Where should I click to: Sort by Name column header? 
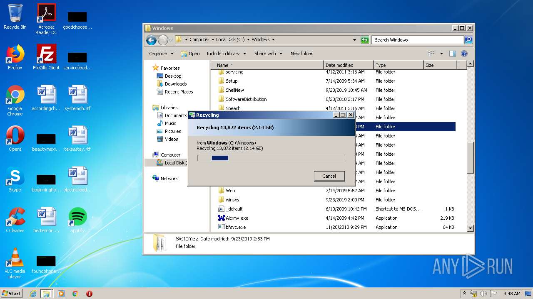pos(267,65)
